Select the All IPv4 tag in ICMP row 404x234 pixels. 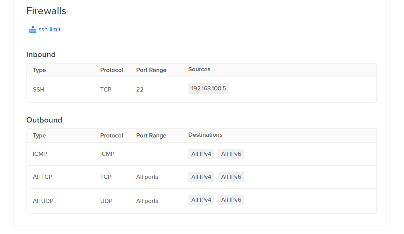(201, 154)
